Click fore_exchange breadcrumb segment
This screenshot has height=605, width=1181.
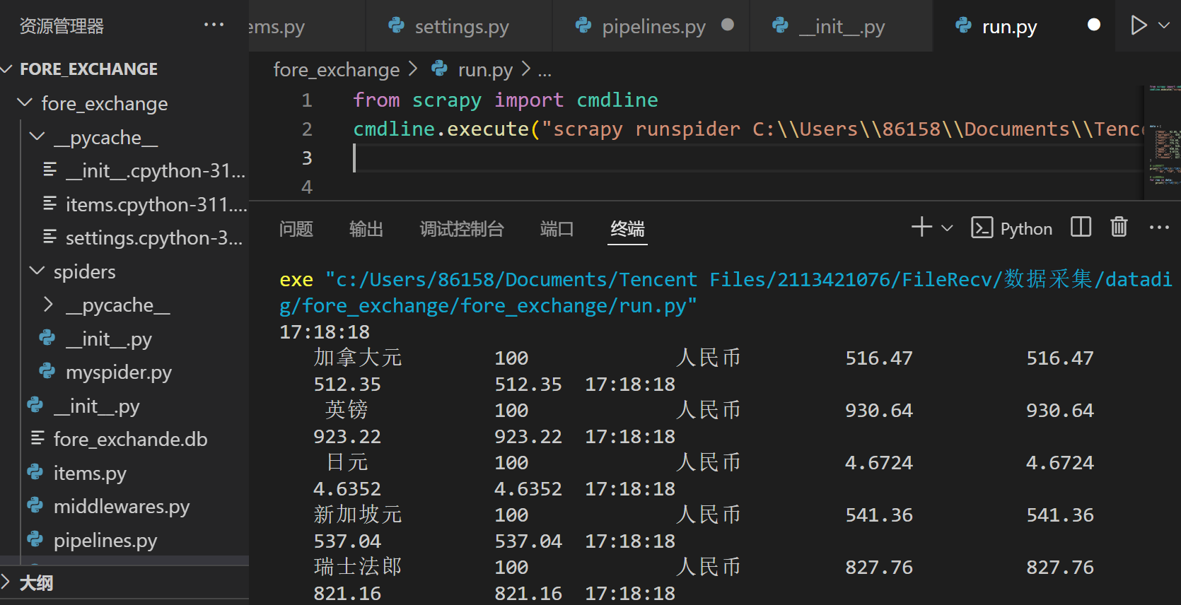click(337, 69)
